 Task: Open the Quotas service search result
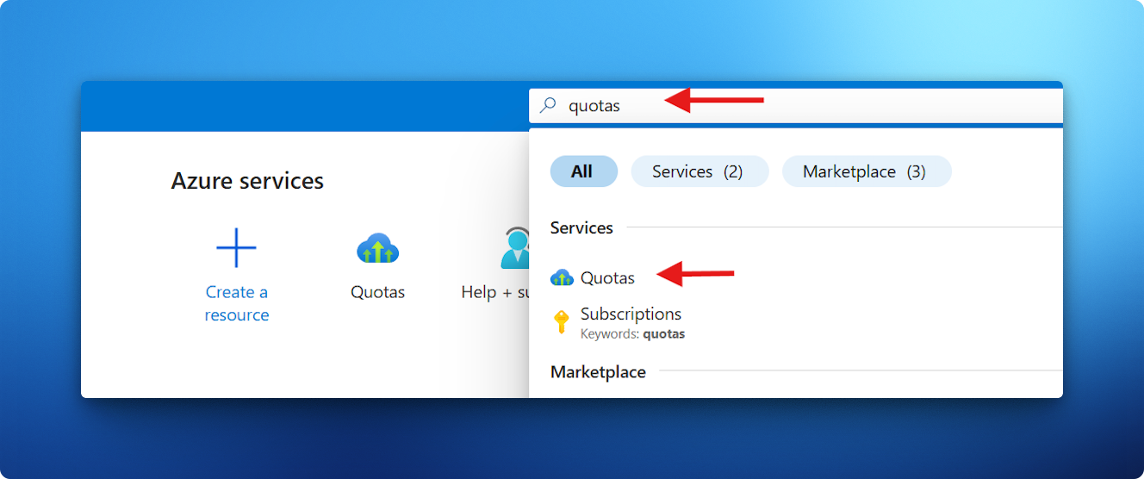tap(607, 278)
